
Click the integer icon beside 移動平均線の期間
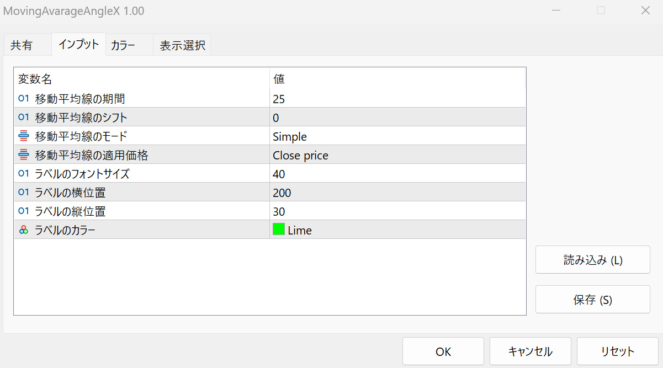(23, 99)
